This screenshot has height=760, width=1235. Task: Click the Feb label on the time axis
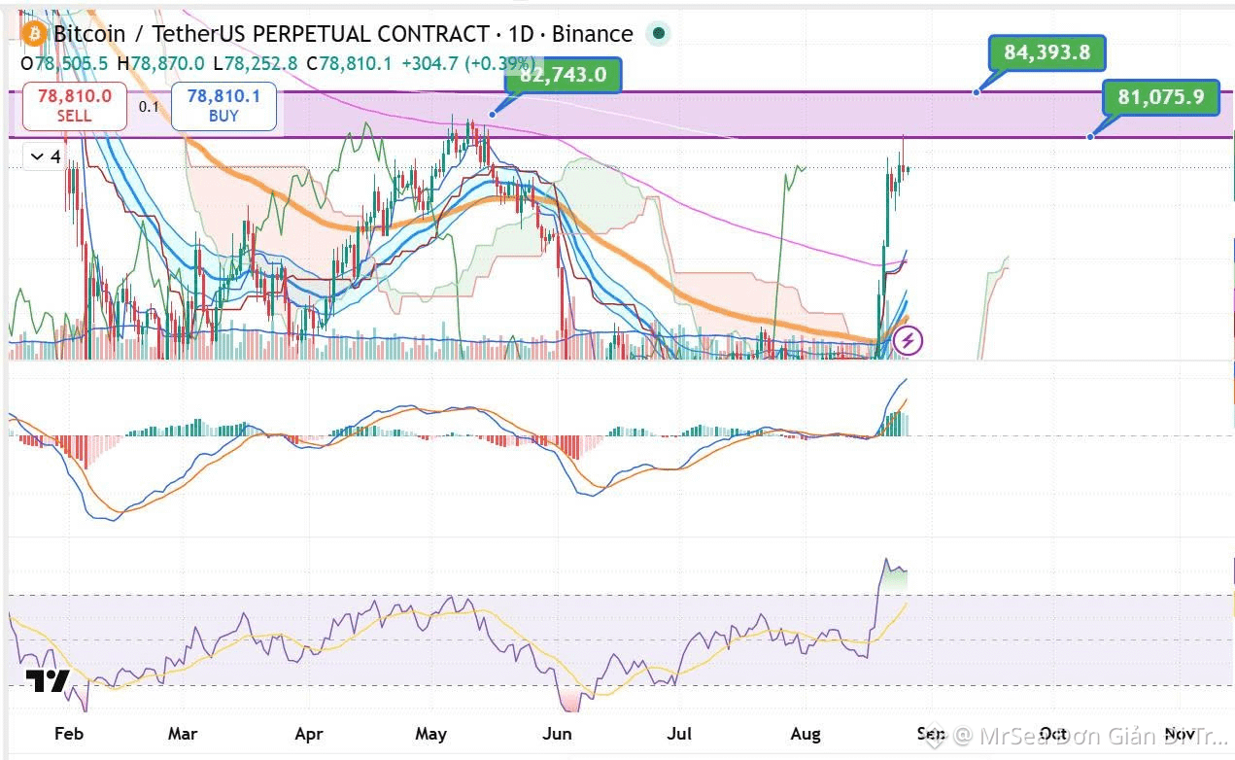click(x=69, y=734)
